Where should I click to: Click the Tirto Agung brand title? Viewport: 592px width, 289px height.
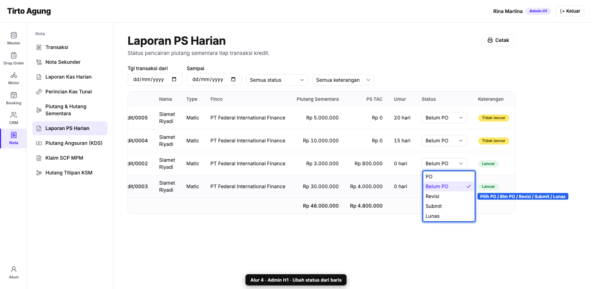point(29,11)
